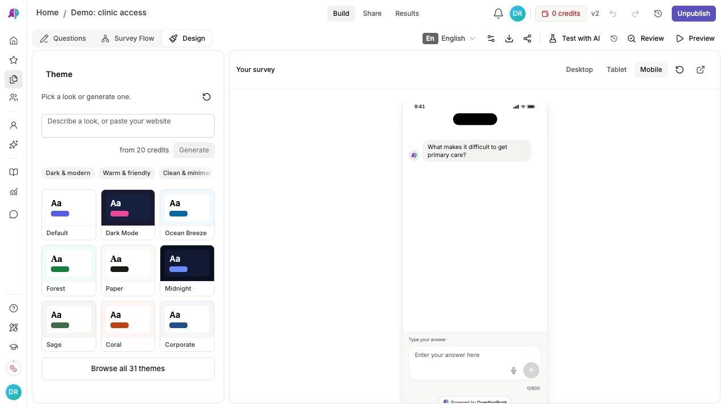
Task: Open the Share tab
Action: pos(372,14)
